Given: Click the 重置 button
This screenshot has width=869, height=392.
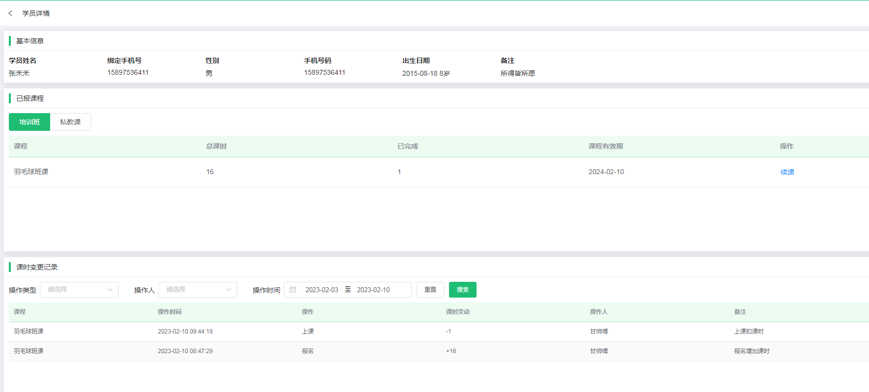Looking at the screenshot, I should 430,290.
